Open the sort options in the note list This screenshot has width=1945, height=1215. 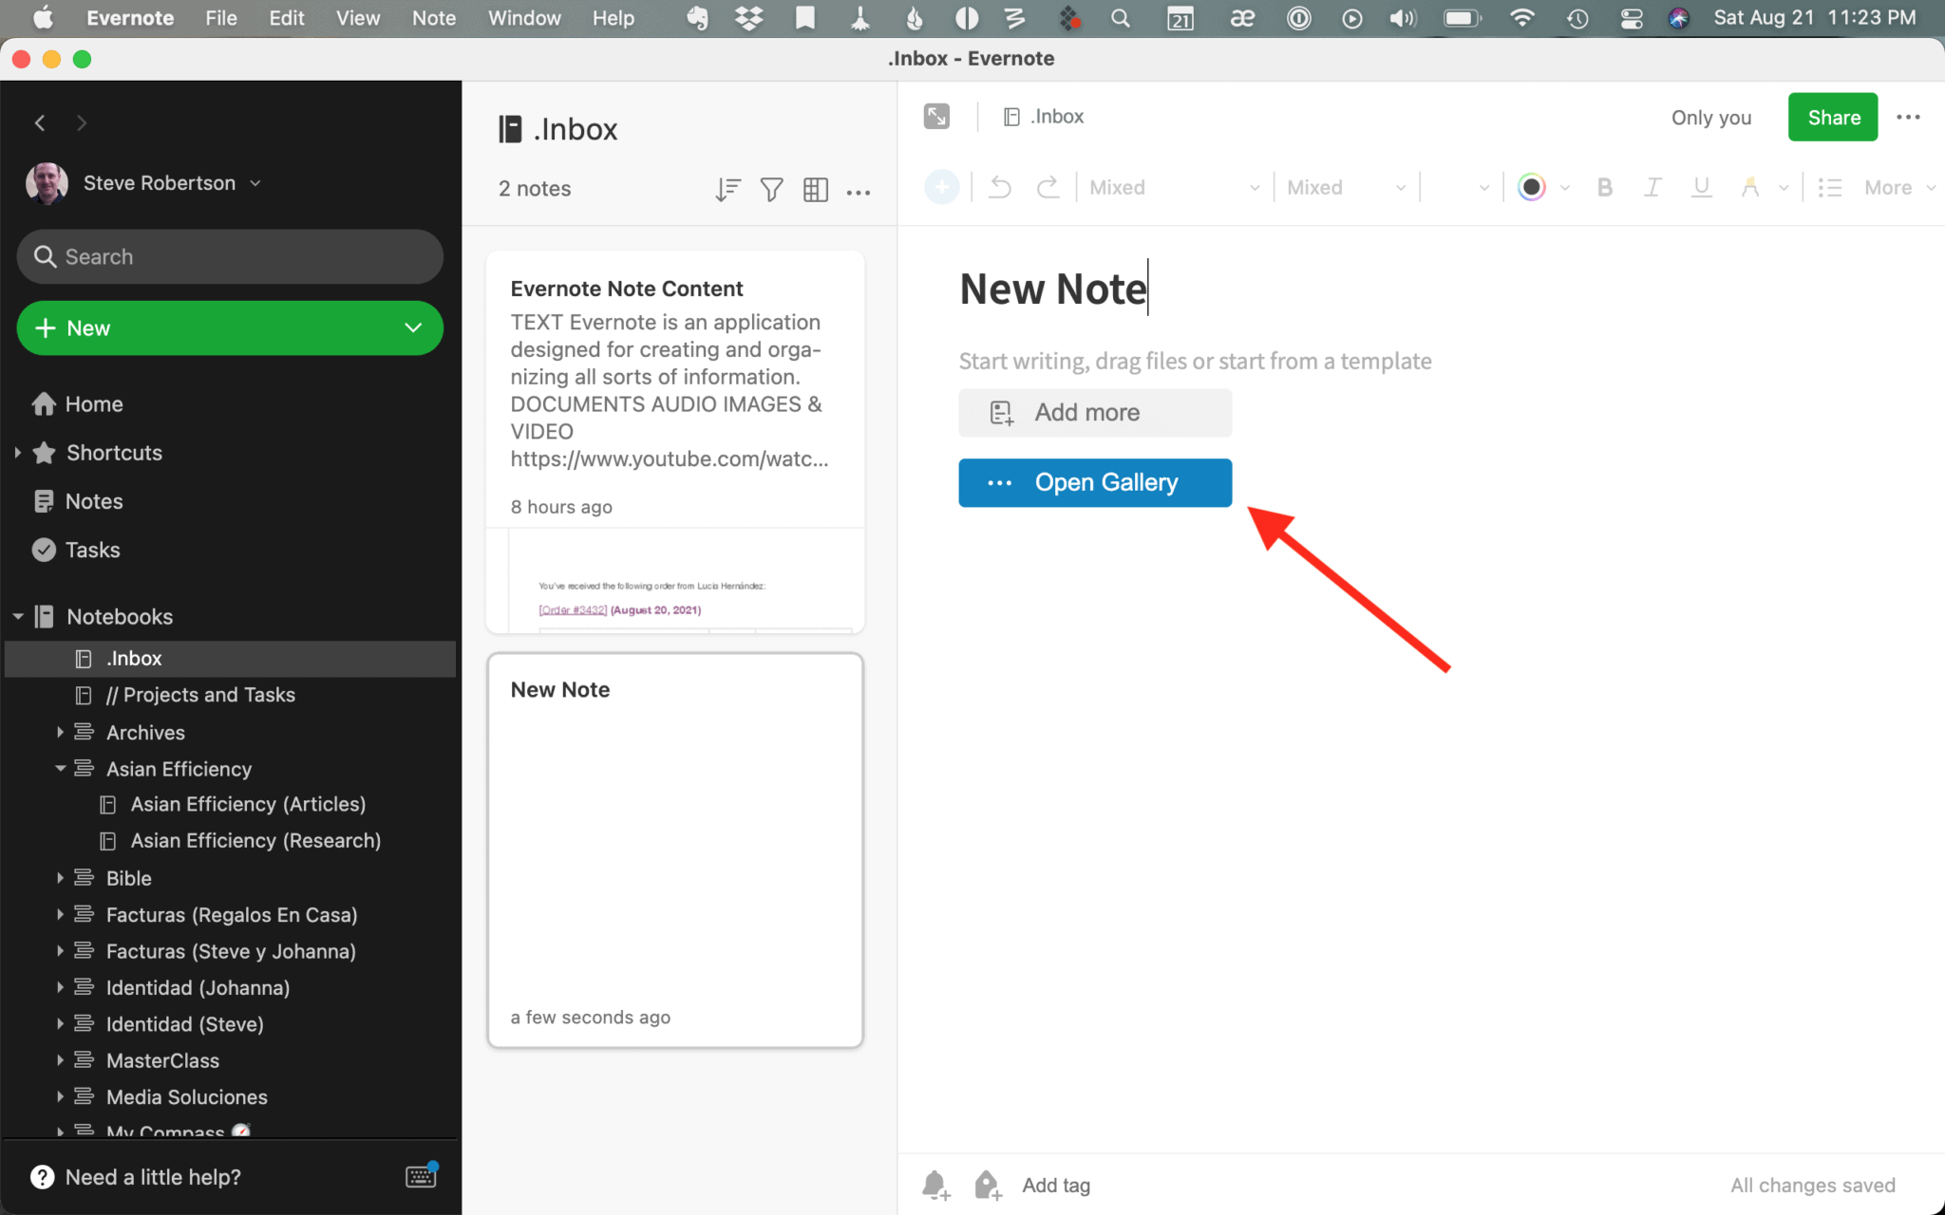727,189
